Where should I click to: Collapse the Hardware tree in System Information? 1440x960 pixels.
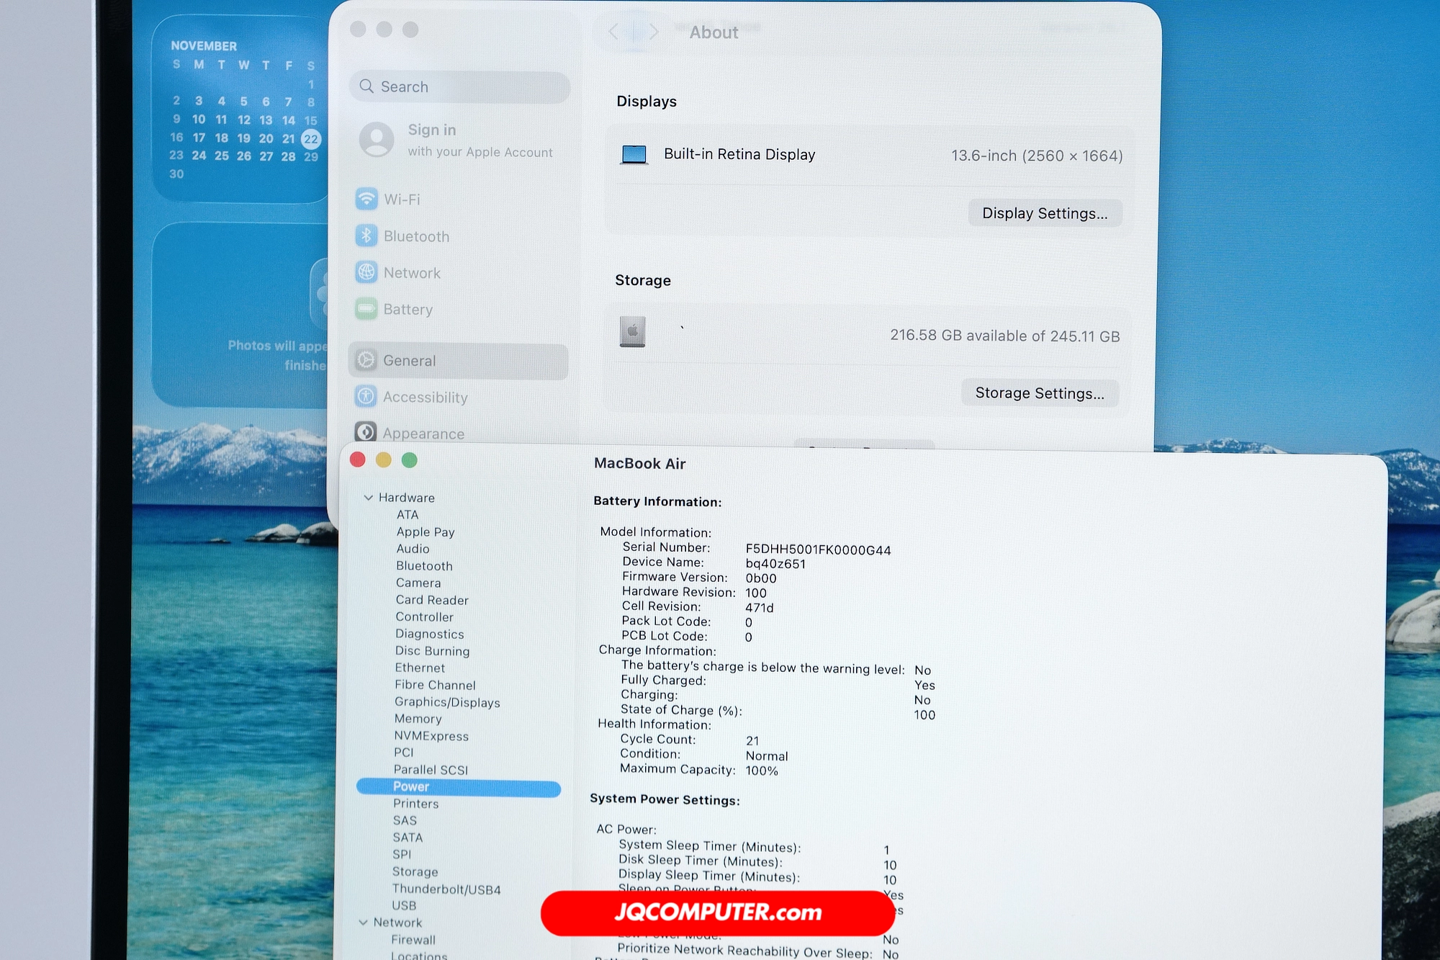tap(369, 498)
